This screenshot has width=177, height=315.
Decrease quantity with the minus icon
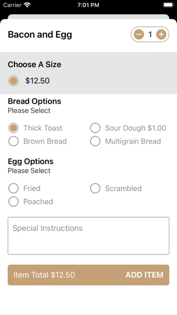(139, 34)
